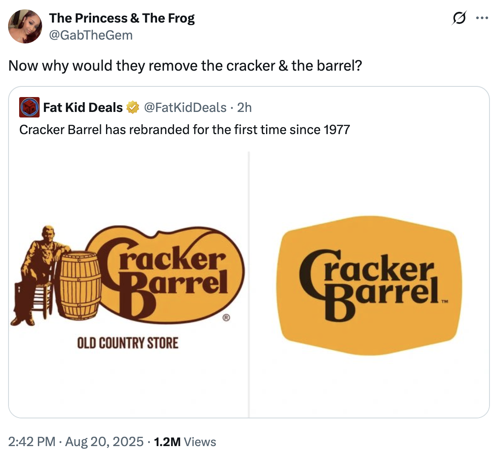Click the gold verified badge
The image size is (498, 458).
(133, 108)
